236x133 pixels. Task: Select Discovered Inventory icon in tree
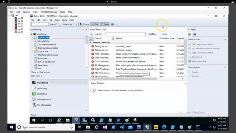point(36,44)
